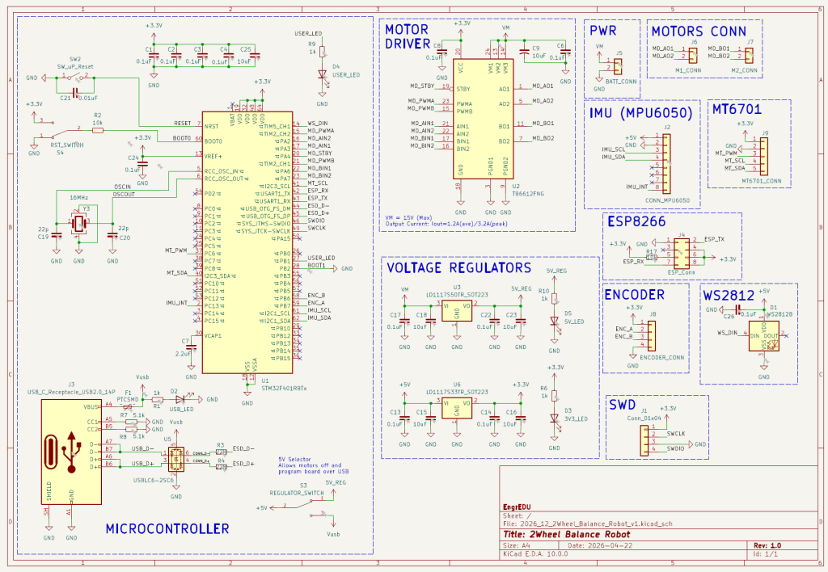Select the SWD heading text

[x=622, y=405]
